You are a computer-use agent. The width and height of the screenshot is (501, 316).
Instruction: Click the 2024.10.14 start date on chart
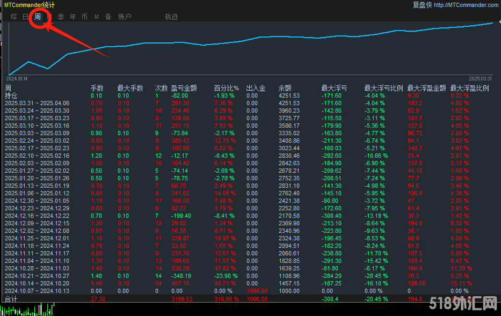[17, 78]
